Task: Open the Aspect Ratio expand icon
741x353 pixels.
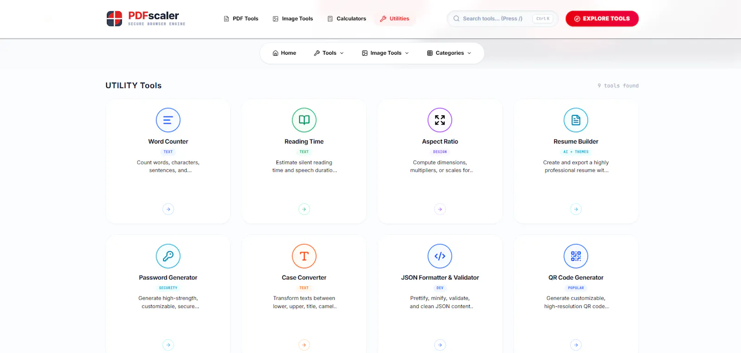Action: [x=440, y=120]
